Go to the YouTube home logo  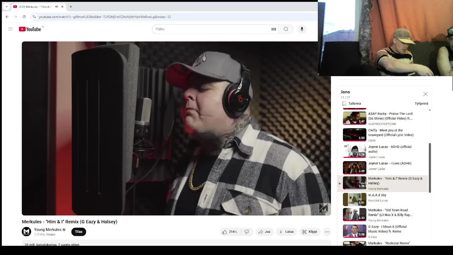(x=30, y=29)
